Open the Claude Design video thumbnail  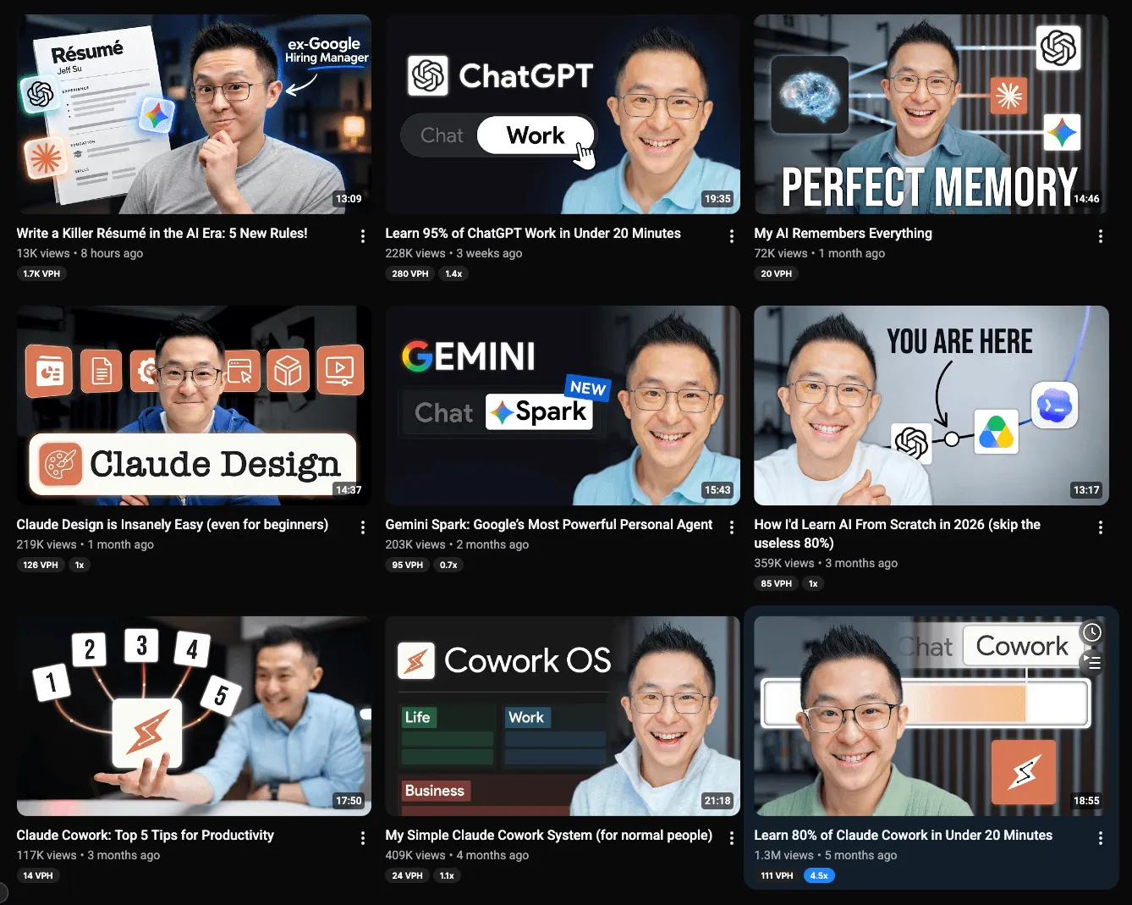pos(194,406)
